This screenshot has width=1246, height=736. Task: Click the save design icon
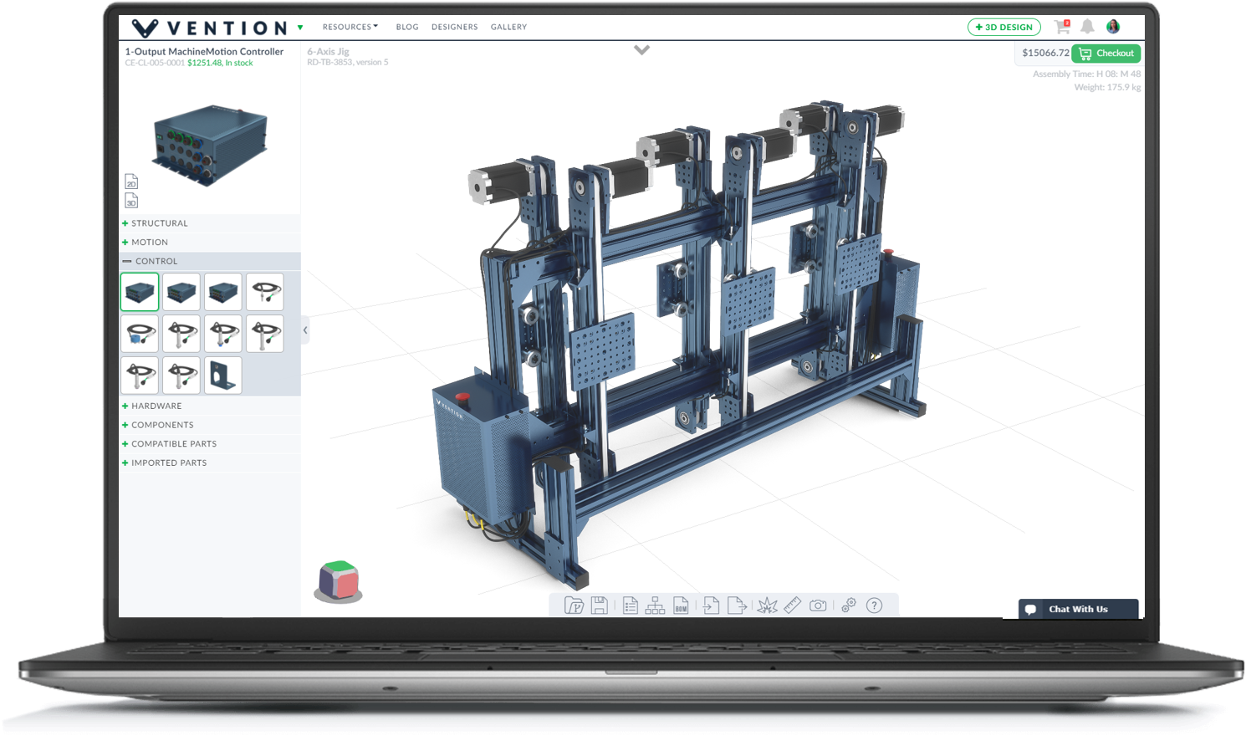599,605
